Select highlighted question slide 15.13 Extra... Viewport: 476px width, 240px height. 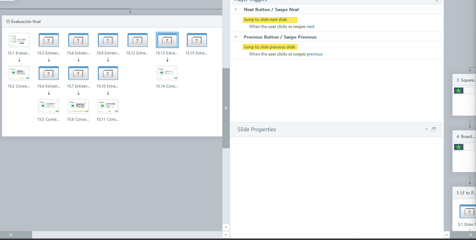167,40
